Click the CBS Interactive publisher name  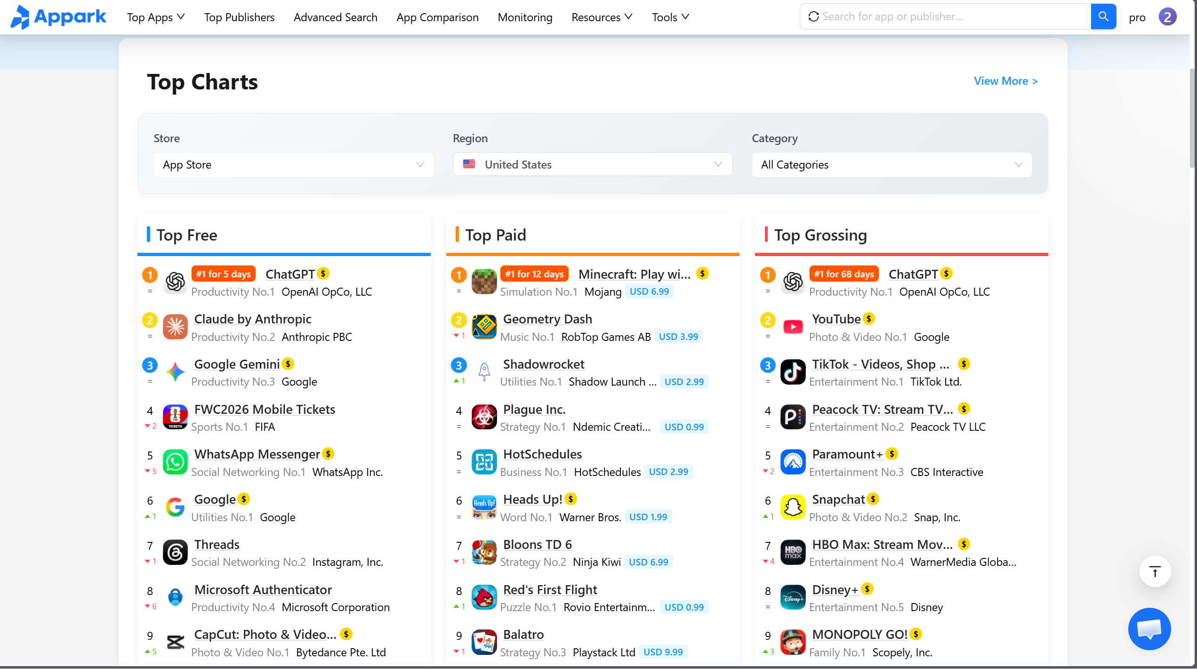(x=946, y=472)
